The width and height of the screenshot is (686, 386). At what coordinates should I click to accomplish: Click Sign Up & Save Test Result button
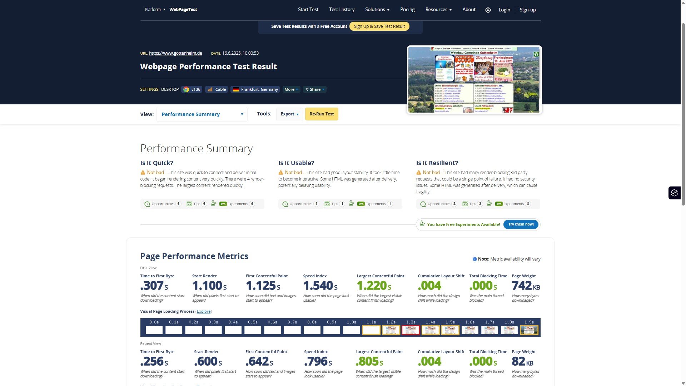click(x=379, y=26)
